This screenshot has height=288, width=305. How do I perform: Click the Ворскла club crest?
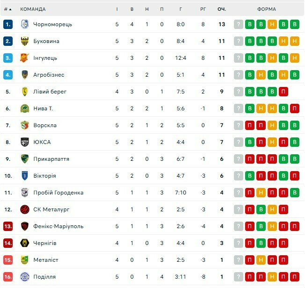25,125
